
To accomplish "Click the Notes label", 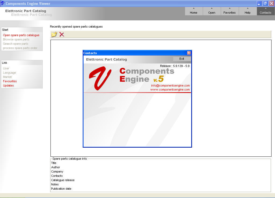I will tap(55, 184).
